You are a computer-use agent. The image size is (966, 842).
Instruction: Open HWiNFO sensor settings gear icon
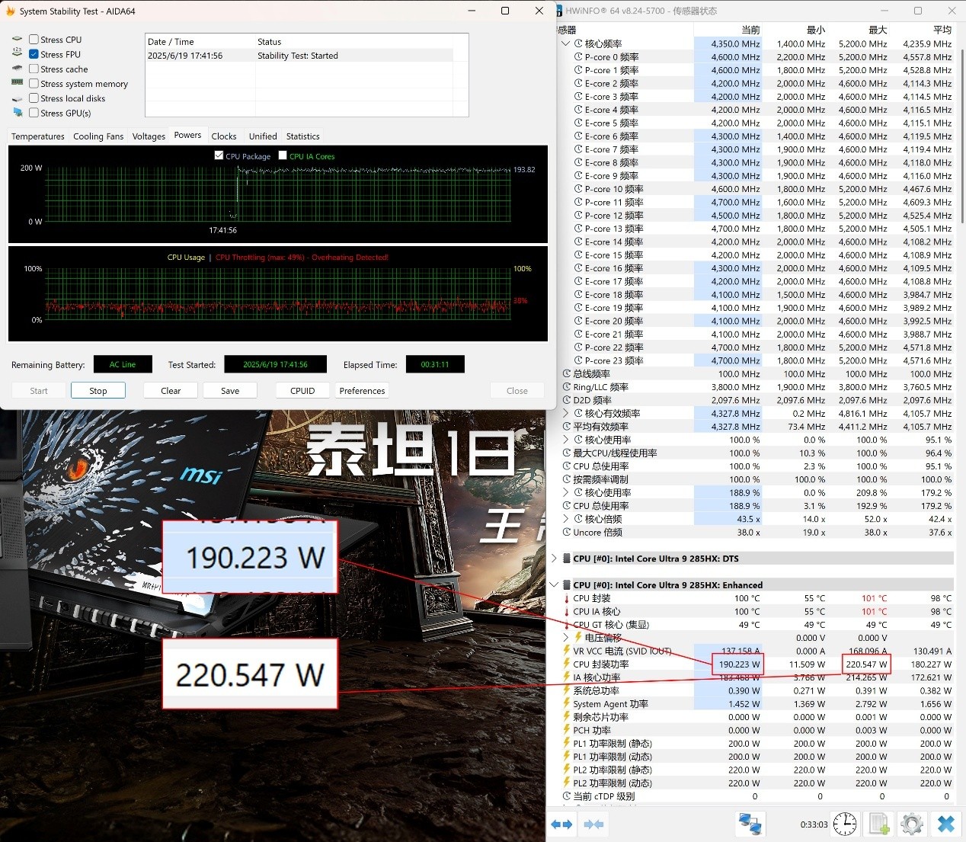[x=911, y=824]
